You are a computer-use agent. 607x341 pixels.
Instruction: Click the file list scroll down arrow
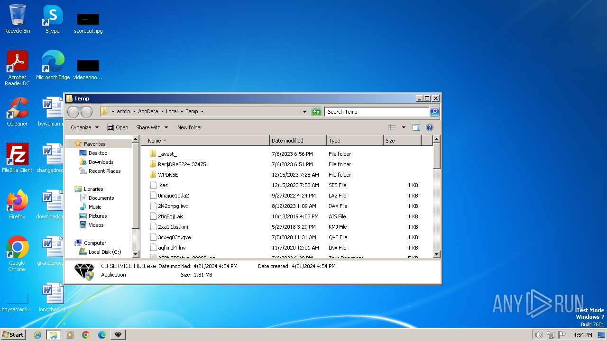(437, 254)
